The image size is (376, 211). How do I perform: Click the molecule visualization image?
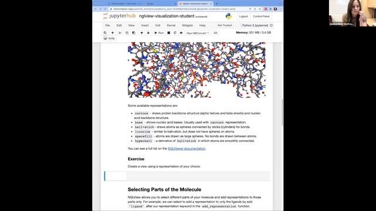(x=197, y=70)
